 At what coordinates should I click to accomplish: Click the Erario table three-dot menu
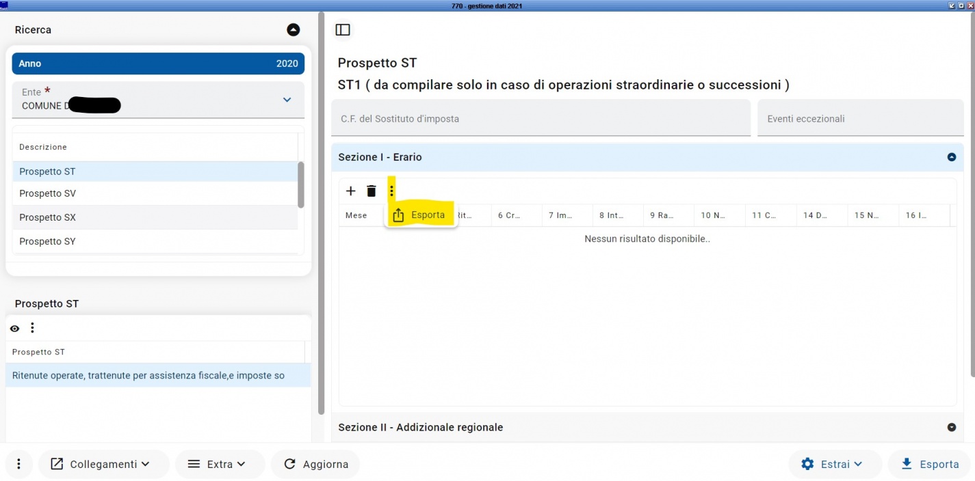(x=391, y=191)
